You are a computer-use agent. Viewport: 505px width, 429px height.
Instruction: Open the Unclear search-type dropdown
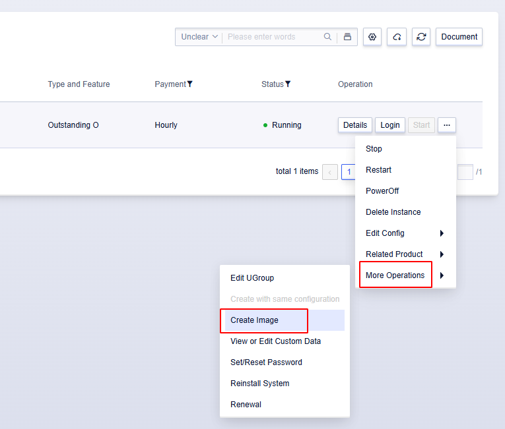click(199, 37)
